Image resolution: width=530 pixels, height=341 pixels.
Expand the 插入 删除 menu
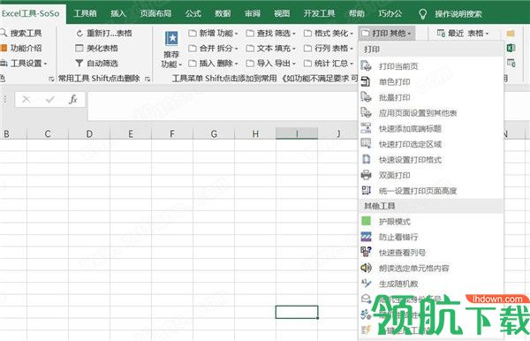pos(213,64)
